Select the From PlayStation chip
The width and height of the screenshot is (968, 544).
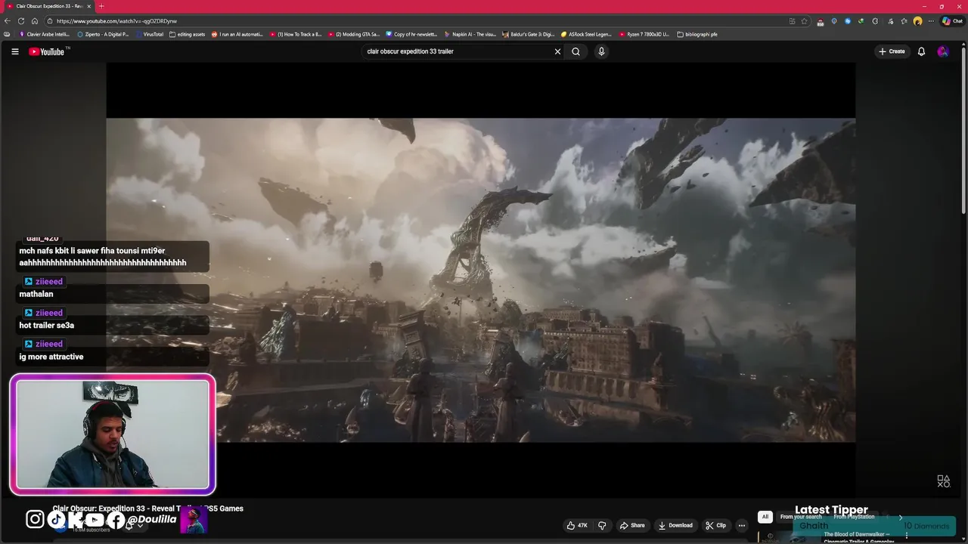tap(854, 517)
